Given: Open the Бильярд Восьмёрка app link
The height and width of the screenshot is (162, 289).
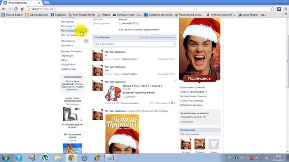Looking at the screenshot, I should pyautogui.click(x=71, y=51).
